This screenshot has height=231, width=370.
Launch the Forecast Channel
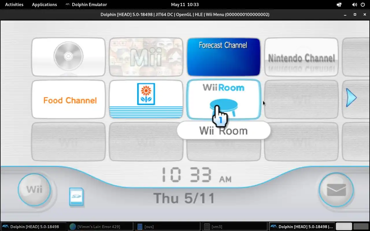click(223, 57)
